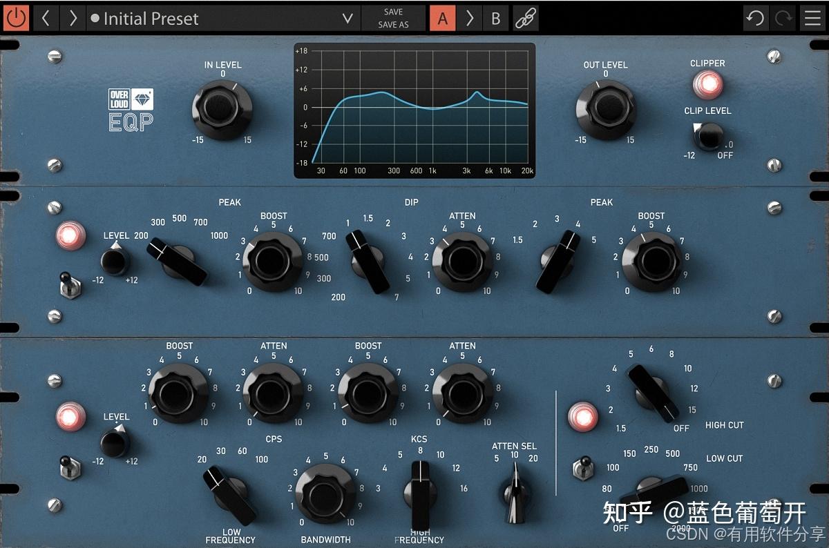829x548 pixels.
Task: Copy preset A to B with the arrow
Action: point(470,18)
